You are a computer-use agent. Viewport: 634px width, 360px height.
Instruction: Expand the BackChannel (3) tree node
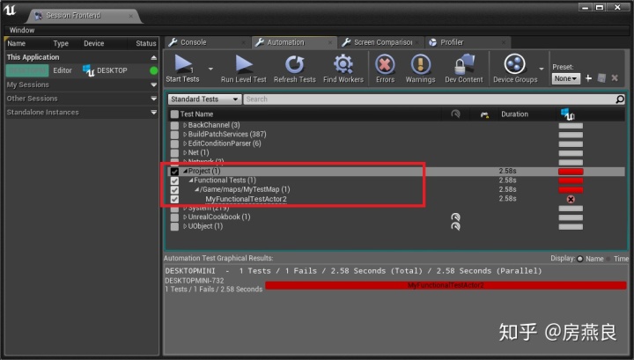tap(185, 125)
